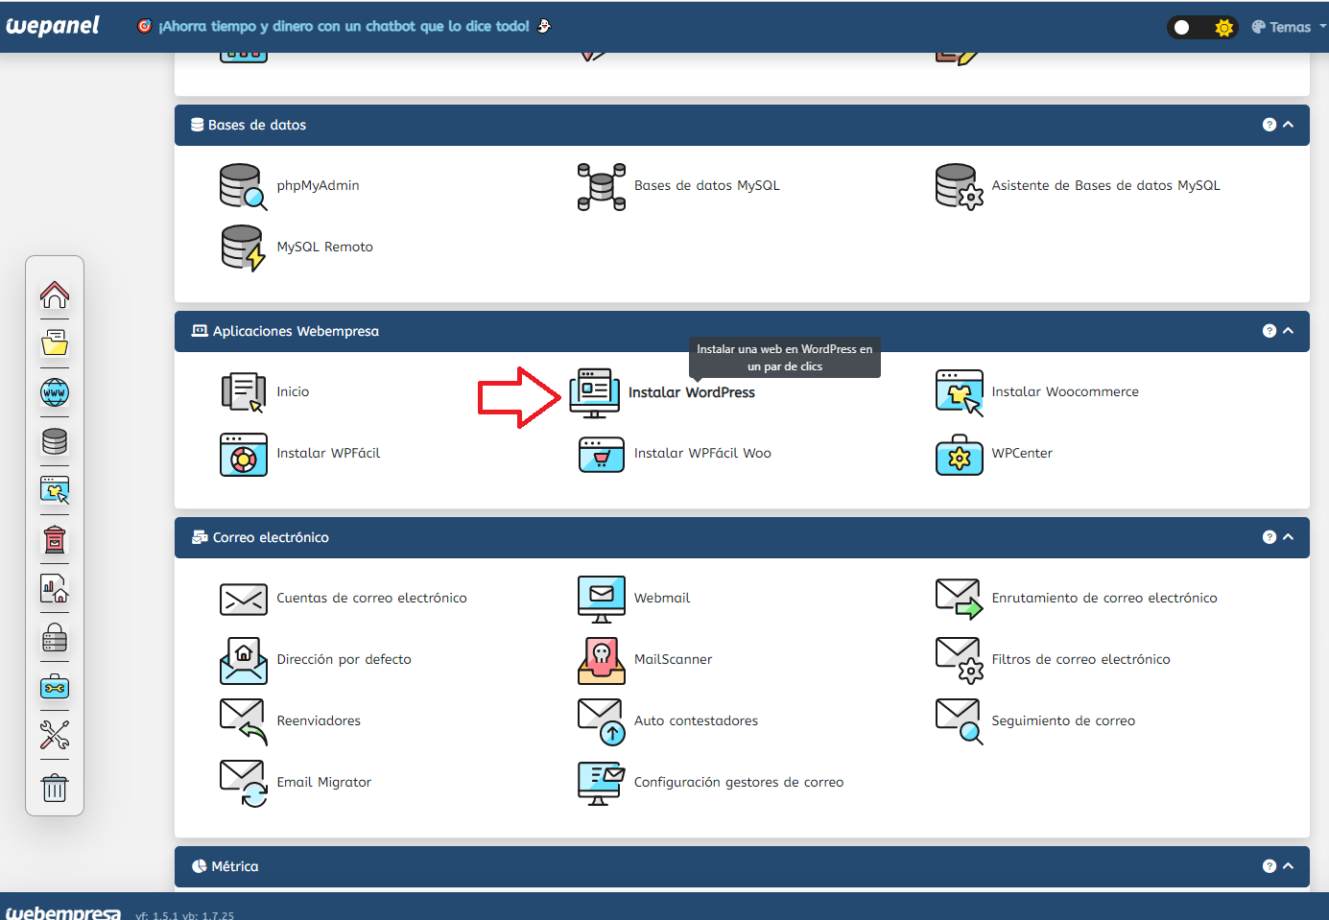Collapse the Correo electrónico section
Image resolution: width=1329 pixels, height=920 pixels.
coord(1289,537)
